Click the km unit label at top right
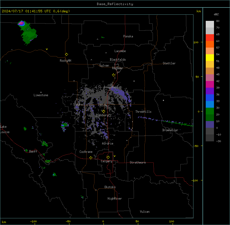The image size is (230, 225). (x=199, y=11)
